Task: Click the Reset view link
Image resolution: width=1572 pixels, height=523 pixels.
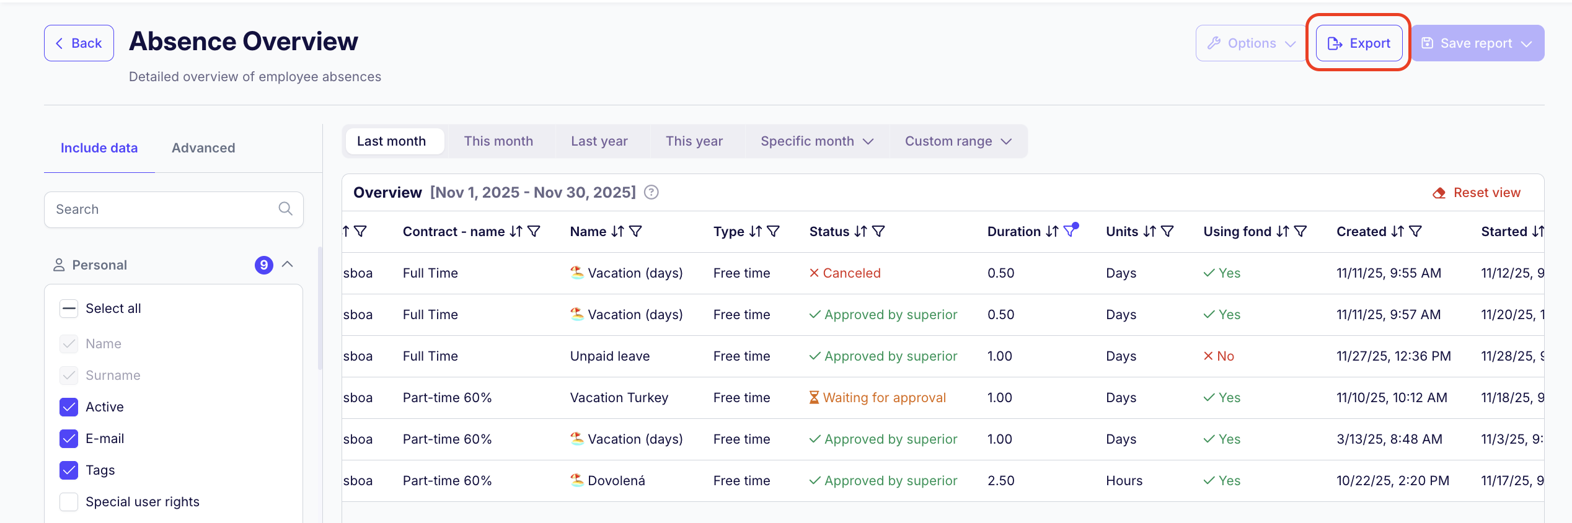Action: (x=1477, y=193)
